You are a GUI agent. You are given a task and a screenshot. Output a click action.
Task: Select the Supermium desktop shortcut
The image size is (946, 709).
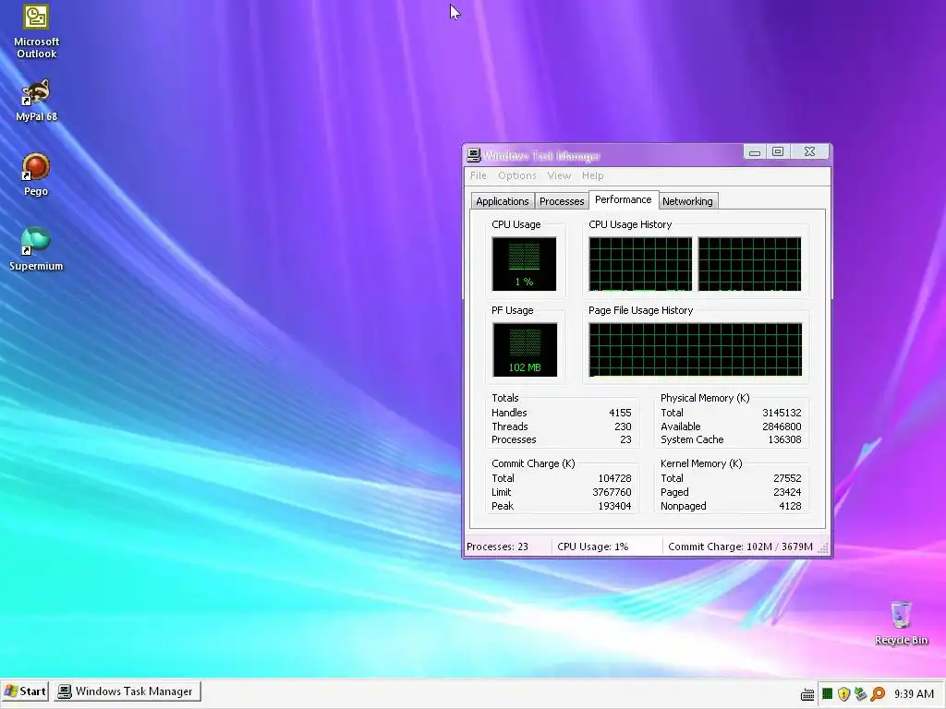pyautogui.click(x=36, y=249)
